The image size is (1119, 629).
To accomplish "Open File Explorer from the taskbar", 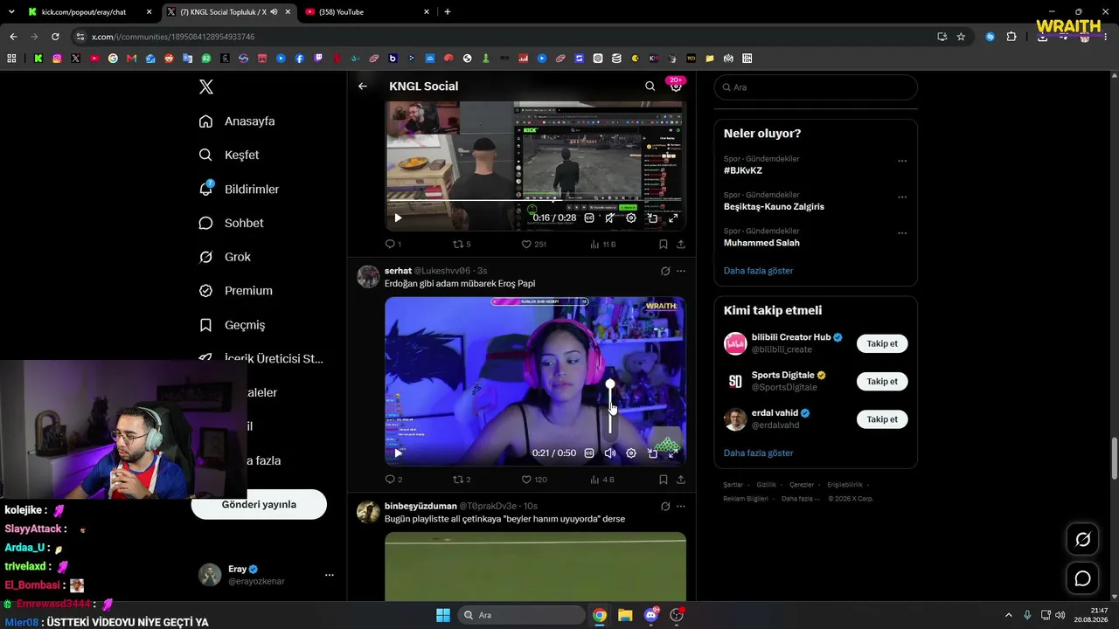I will point(625,615).
